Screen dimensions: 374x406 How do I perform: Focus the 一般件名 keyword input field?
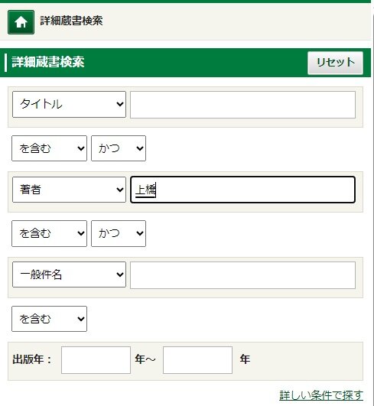[x=242, y=275]
